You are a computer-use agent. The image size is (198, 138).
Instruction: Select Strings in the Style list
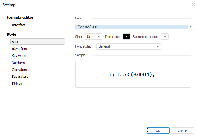coord(17,84)
